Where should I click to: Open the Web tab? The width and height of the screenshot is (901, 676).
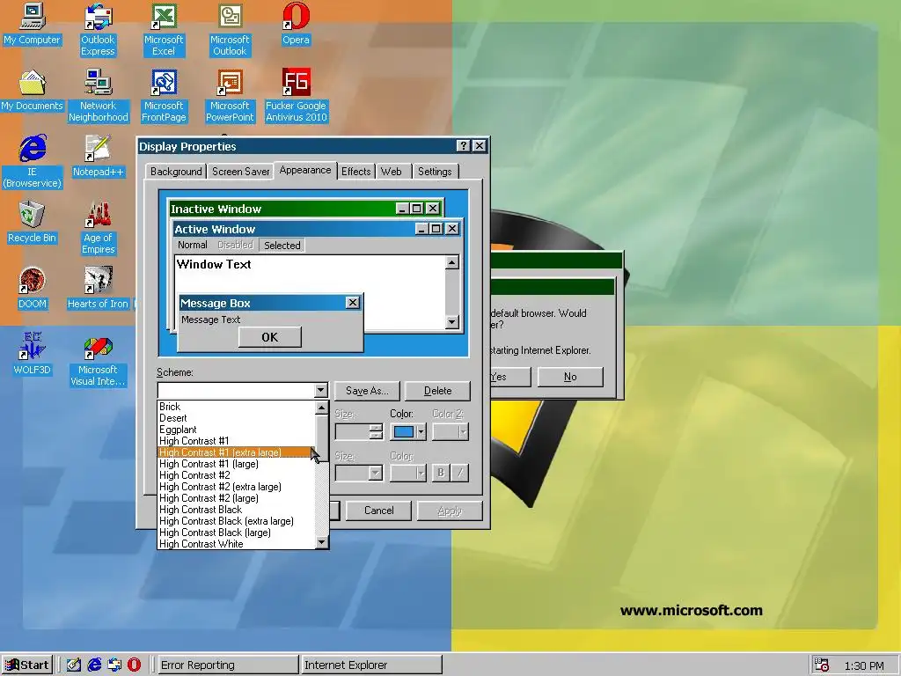coord(392,172)
